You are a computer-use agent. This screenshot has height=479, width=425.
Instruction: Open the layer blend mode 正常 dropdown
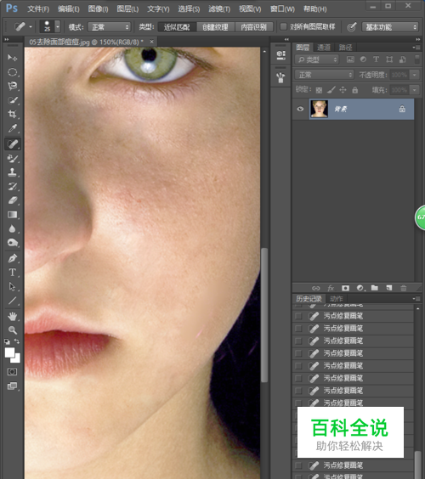[x=324, y=75]
